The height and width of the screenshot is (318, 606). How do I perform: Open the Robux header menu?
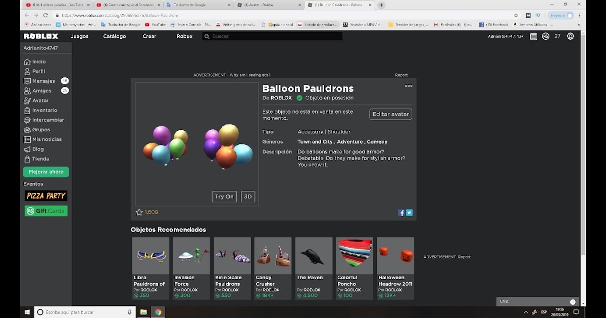[x=184, y=36]
